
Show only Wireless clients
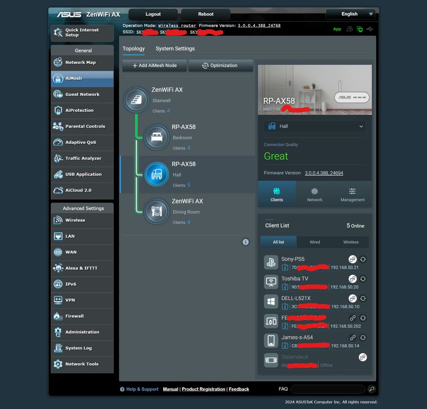350,242
